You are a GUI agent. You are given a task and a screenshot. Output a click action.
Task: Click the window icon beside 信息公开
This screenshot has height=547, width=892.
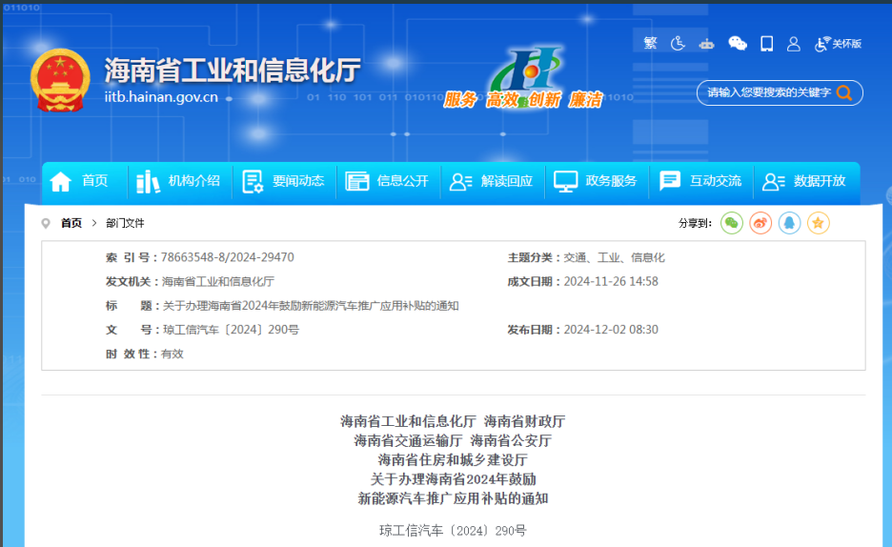(x=357, y=181)
